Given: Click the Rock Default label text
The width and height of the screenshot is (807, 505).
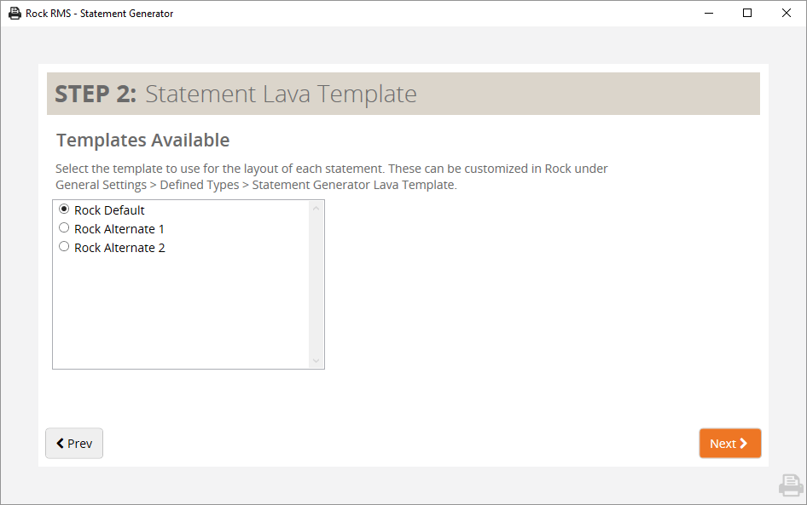Looking at the screenshot, I should 109,210.
